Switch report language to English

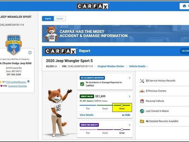(48, 19)
